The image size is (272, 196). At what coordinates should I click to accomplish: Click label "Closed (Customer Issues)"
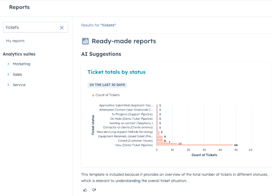click(135, 141)
